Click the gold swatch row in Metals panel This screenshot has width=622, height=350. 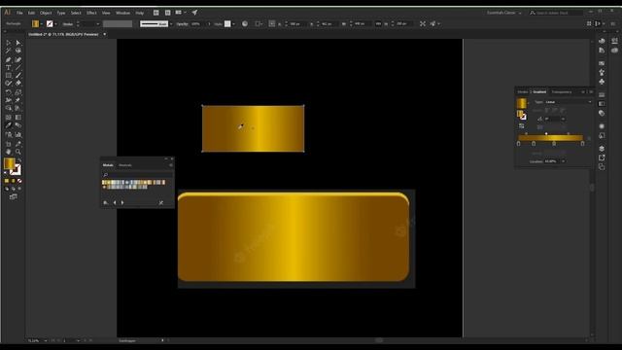(x=133, y=182)
